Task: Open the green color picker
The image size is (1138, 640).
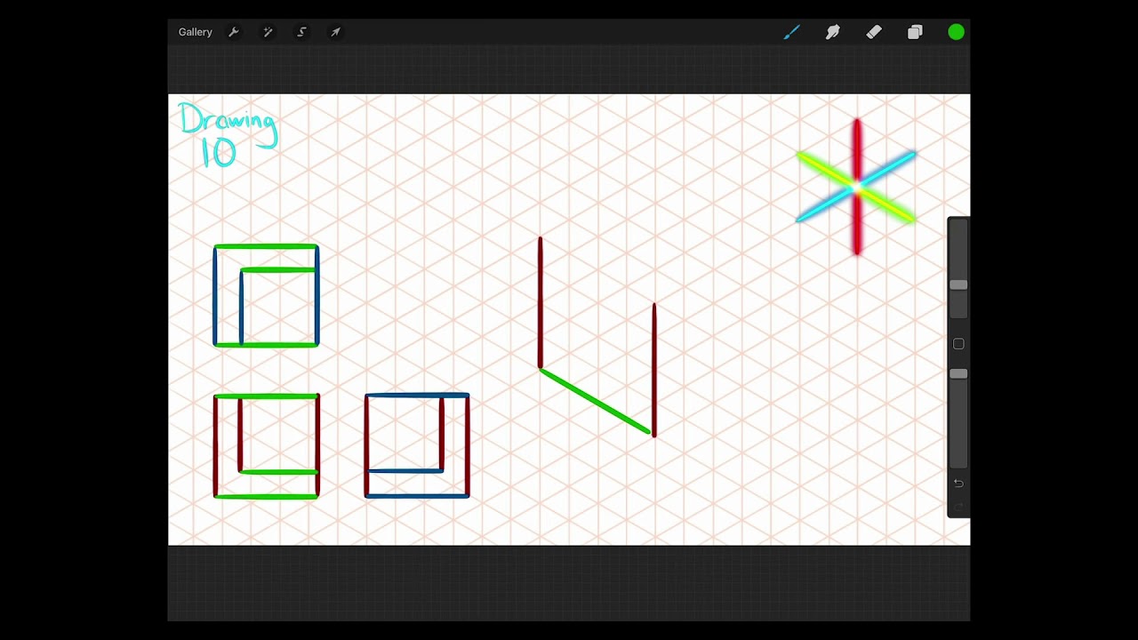Action: point(956,32)
